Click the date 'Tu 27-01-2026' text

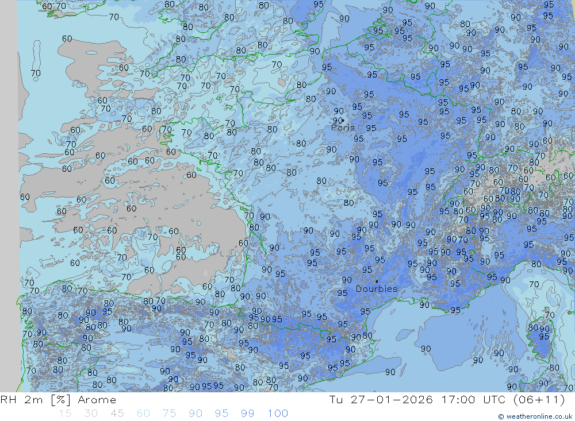(x=381, y=399)
